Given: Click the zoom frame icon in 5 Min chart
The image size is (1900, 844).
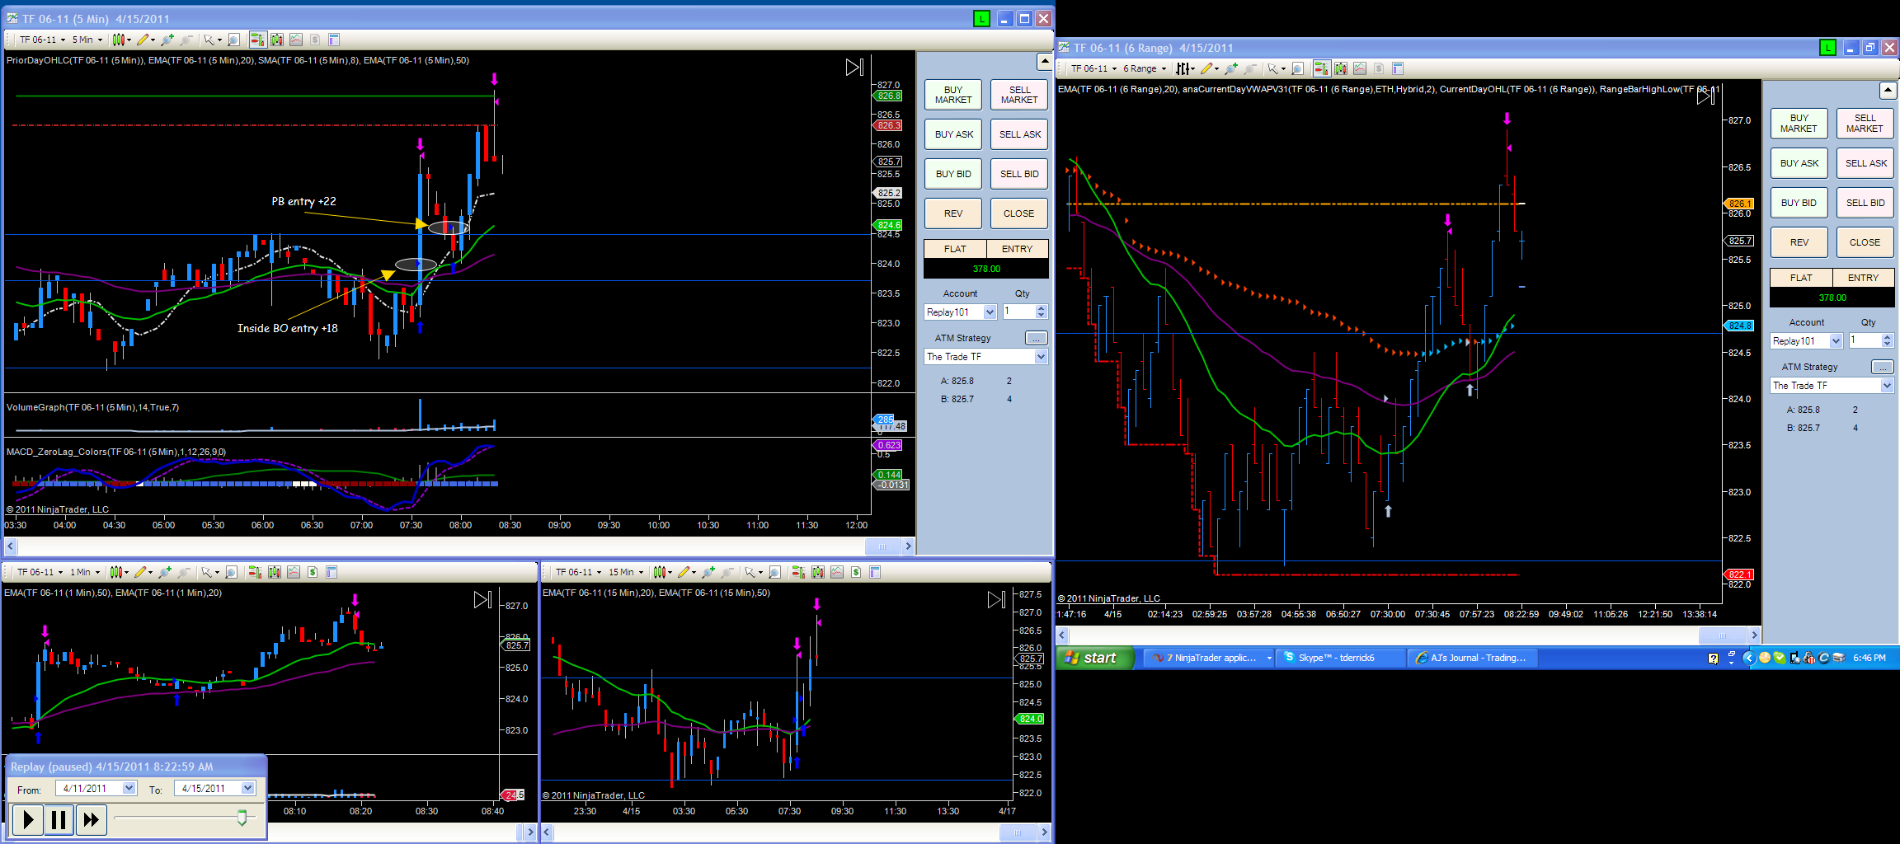Looking at the screenshot, I should [234, 40].
